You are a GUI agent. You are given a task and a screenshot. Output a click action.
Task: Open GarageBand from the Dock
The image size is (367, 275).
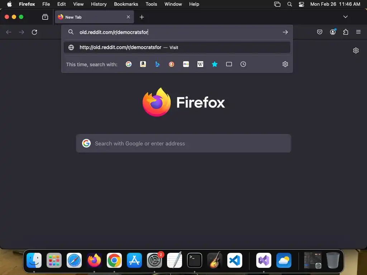tap(215, 260)
